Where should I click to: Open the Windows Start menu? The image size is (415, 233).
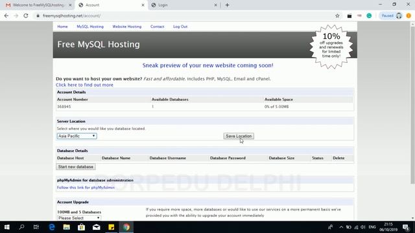(x=7, y=227)
